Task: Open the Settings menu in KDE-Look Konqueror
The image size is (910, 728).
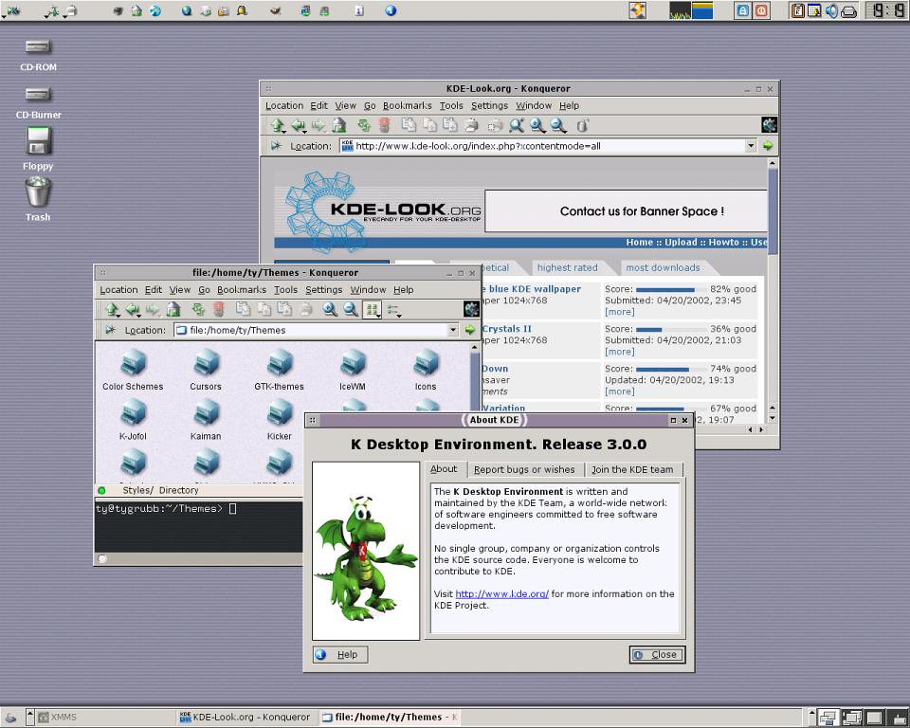Action: coord(489,105)
